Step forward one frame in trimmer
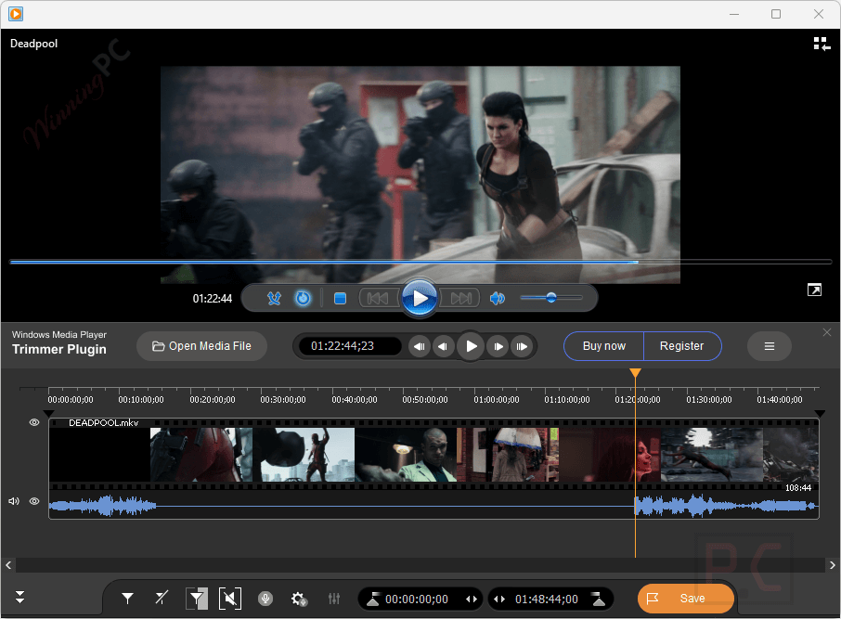This screenshot has height=619, width=841. [498, 346]
